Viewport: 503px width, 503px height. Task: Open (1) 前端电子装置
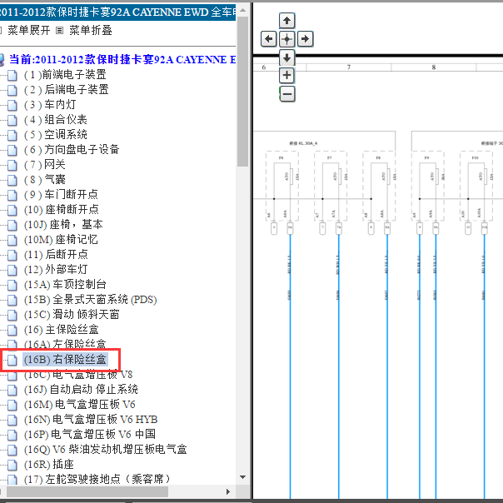point(65,75)
